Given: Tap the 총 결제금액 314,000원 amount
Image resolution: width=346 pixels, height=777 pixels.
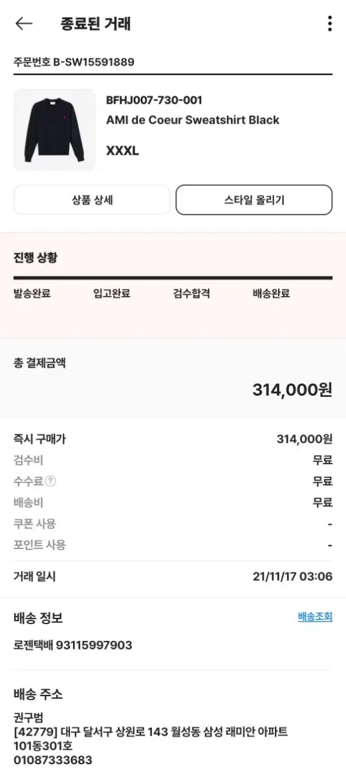Looking at the screenshot, I should coord(292,390).
